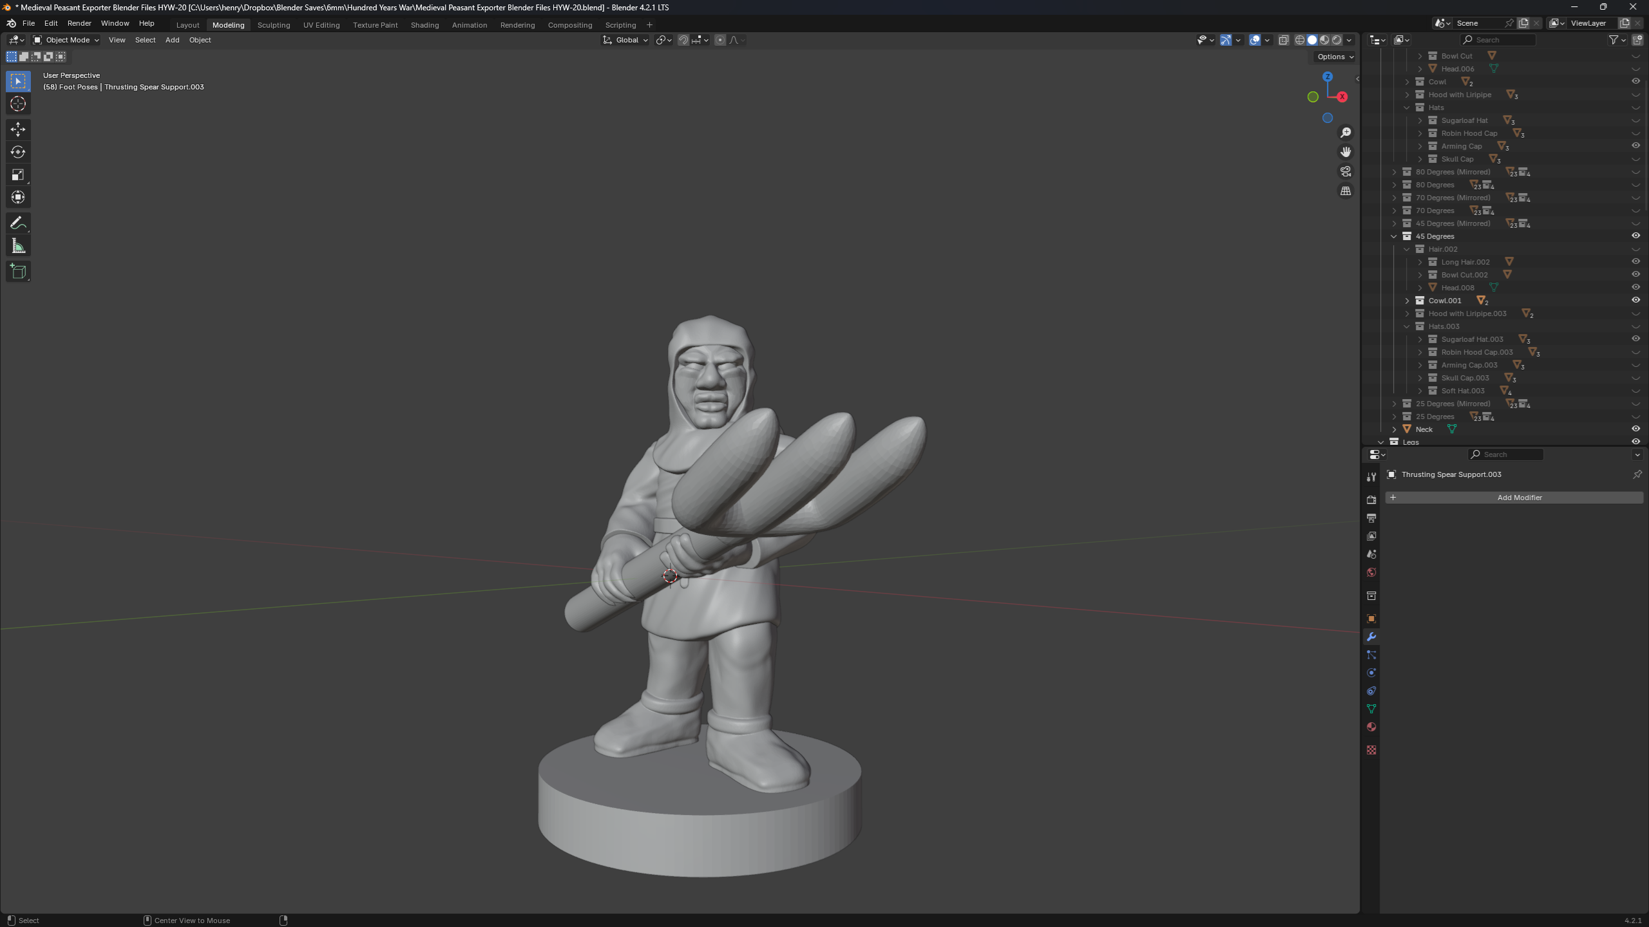The image size is (1649, 927).
Task: Open the Physics properties tab
Action: coord(1371,673)
